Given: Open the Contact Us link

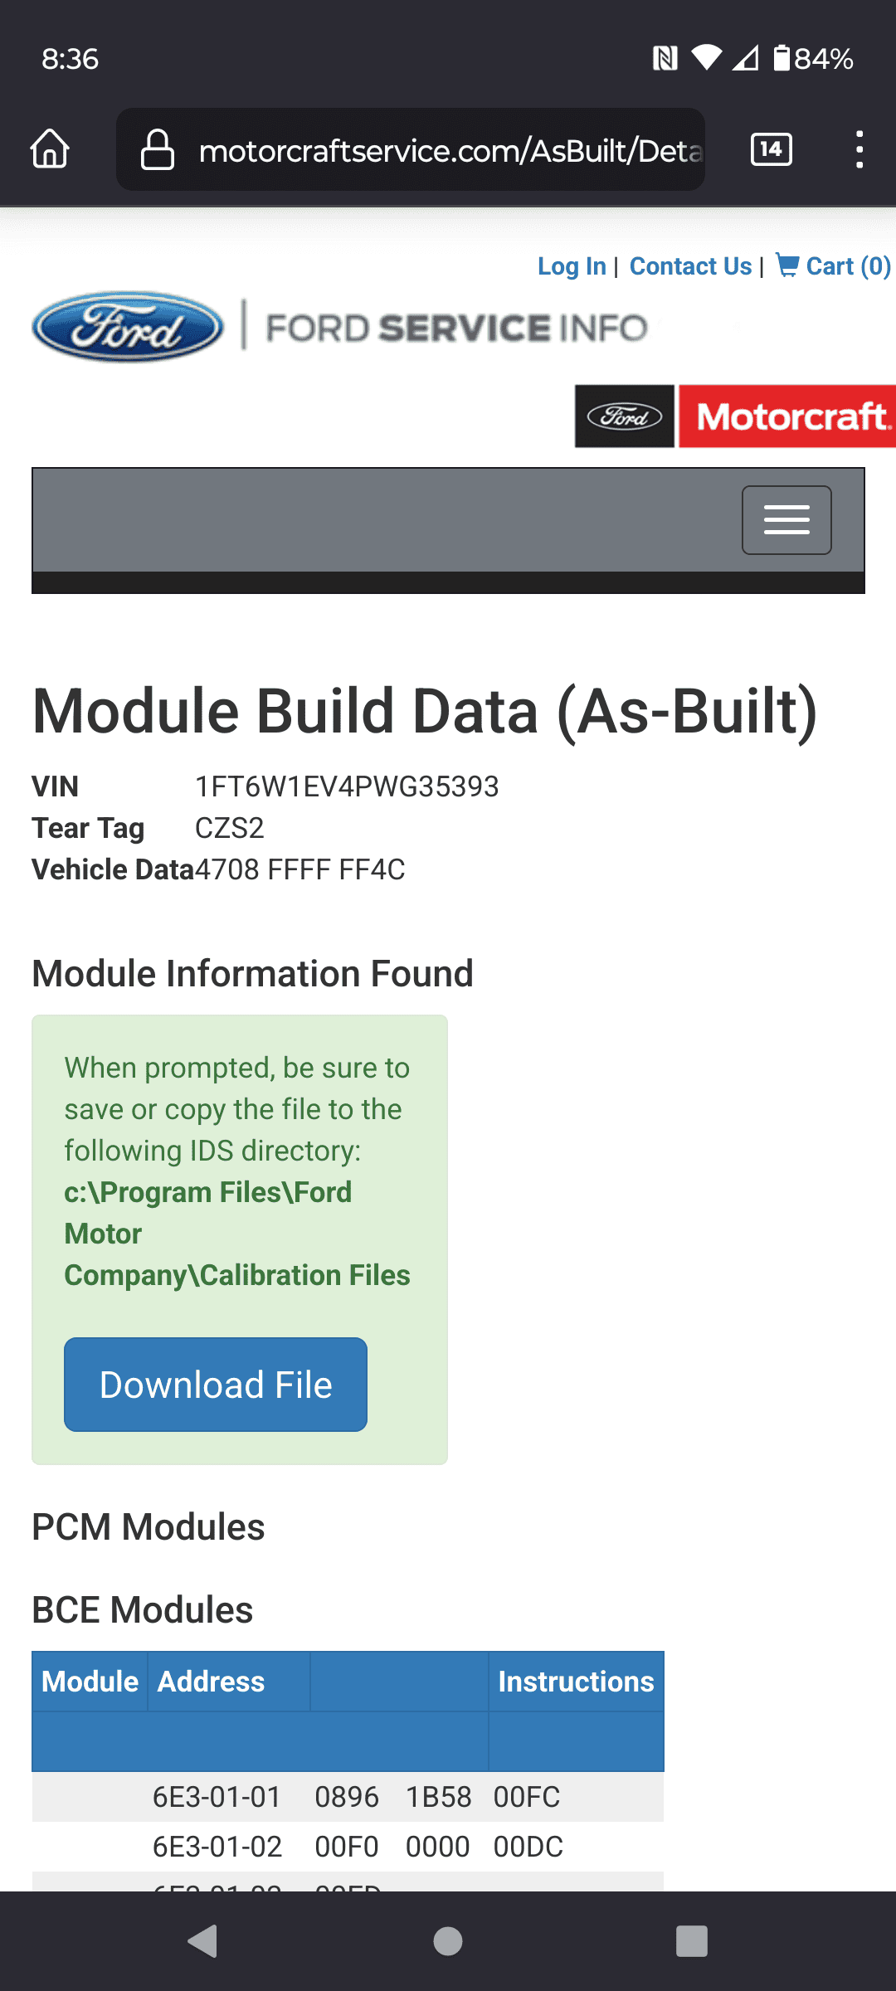Looking at the screenshot, I should coord(690,266).
